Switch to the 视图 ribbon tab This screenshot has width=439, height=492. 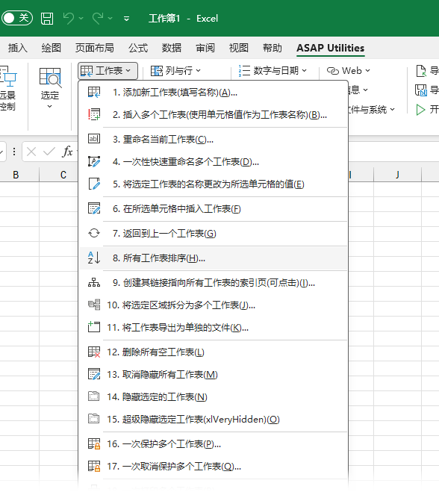239,48
